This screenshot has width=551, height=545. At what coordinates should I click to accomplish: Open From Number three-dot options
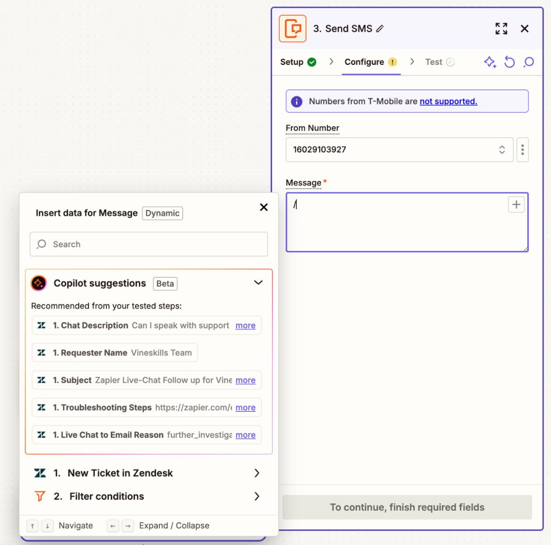[522, 150]
